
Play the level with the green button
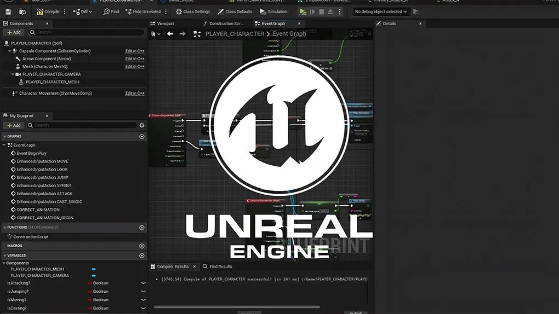click(303, 11)
